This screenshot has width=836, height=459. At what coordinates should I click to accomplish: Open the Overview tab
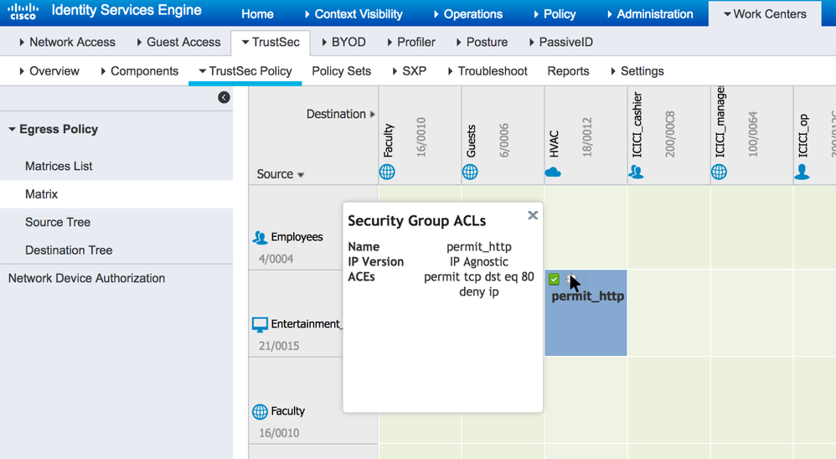tap(49, 71)
